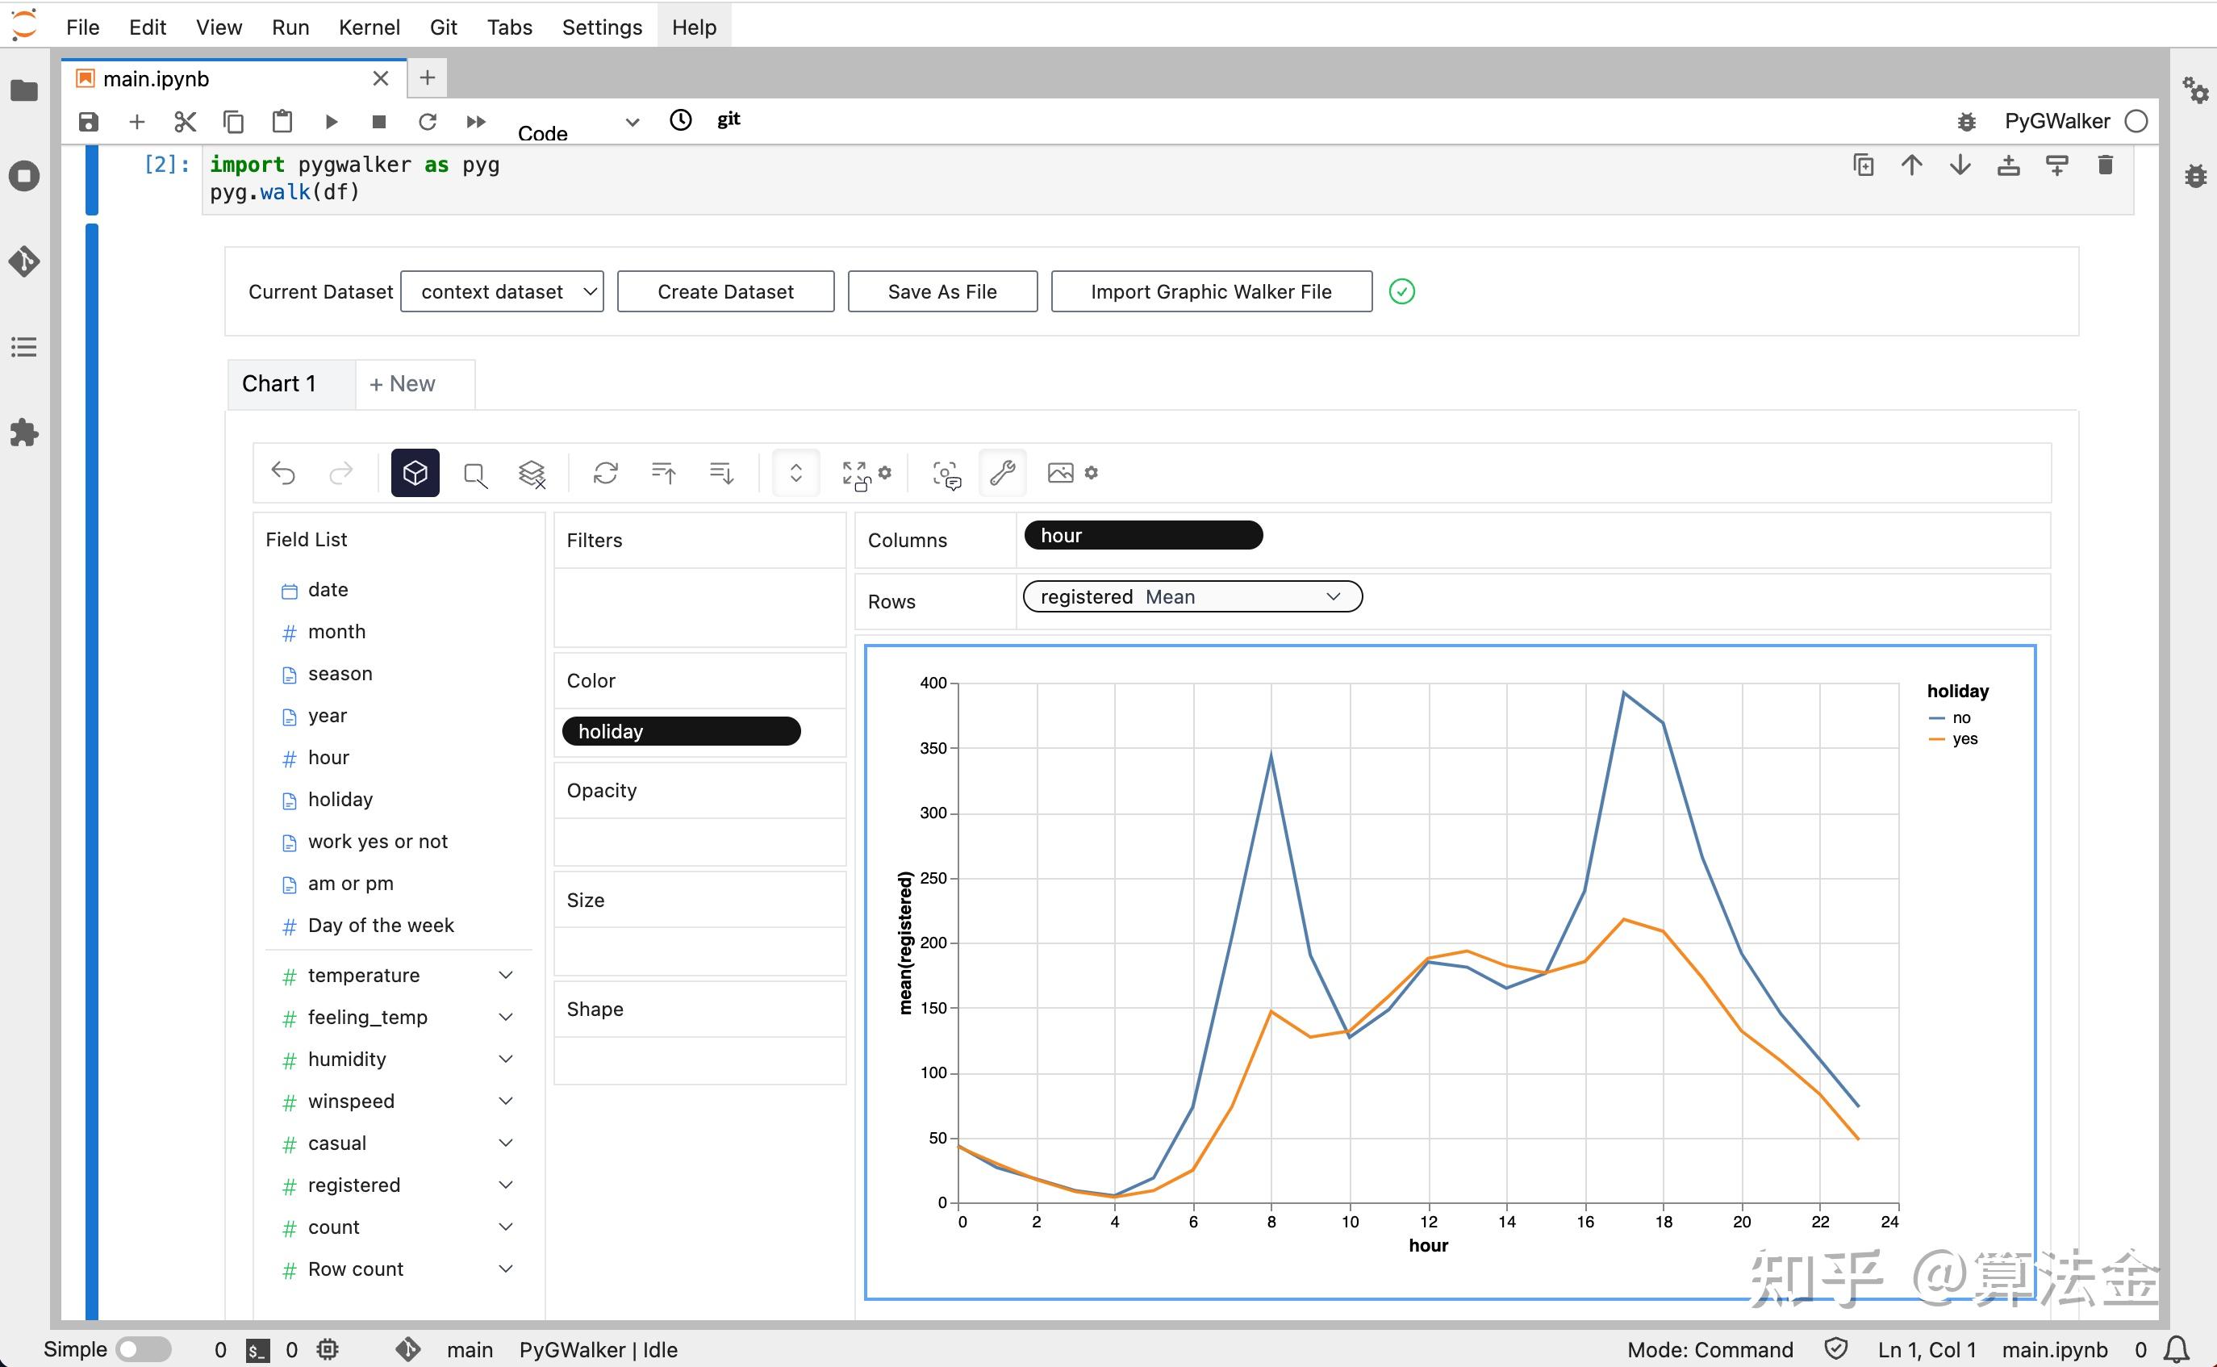Screen dimensions: 2217x1367
Task: Click the undo arrow in chart toolbar
Action: [x=284, y=473]
